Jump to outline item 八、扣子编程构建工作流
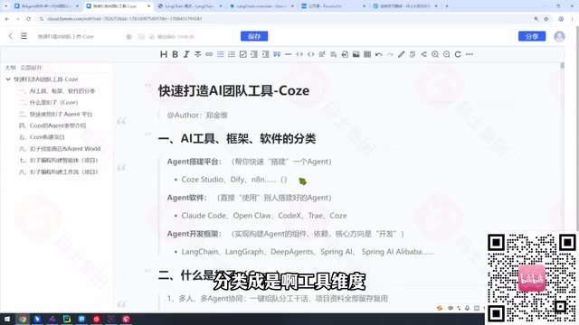 click(58, 172)
